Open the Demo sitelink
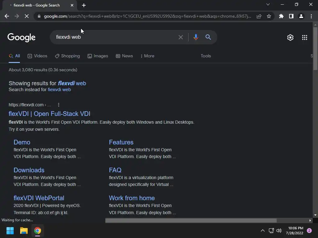Screen dimensions: 318x238 22,142
